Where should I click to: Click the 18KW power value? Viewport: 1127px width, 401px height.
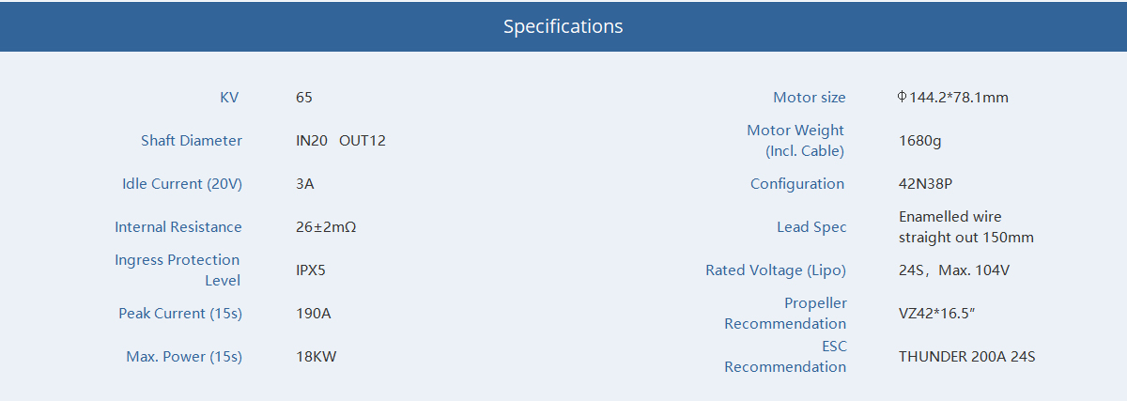[316, 356]
